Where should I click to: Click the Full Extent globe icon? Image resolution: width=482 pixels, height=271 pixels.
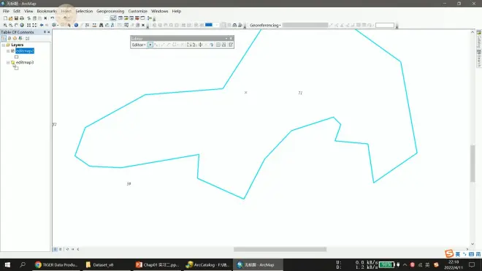tap(22, 26)
